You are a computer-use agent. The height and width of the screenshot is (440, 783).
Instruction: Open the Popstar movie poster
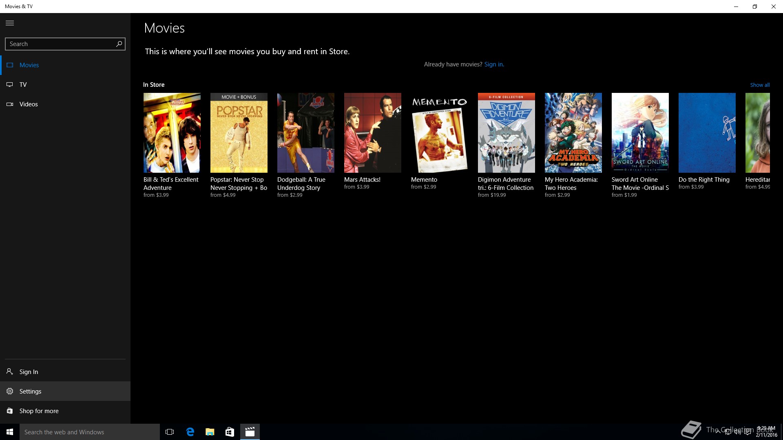pyautogui.click(x=239, y=133)
